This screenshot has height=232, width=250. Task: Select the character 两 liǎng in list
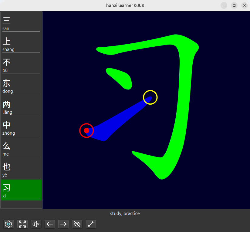coord(21,106)
